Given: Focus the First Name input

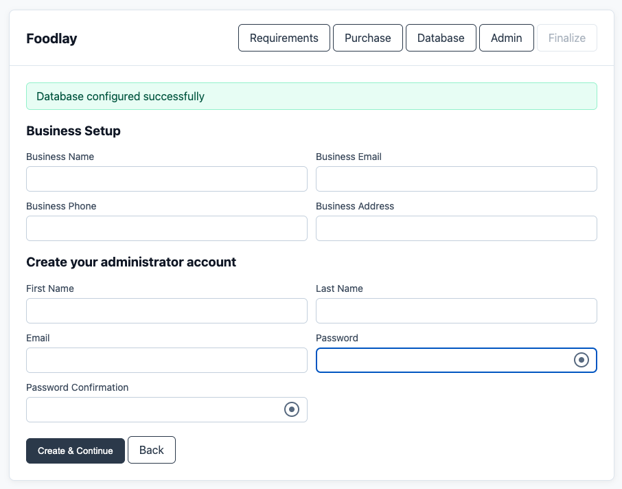Looking at the screenshot, I should tap(166, 310).
